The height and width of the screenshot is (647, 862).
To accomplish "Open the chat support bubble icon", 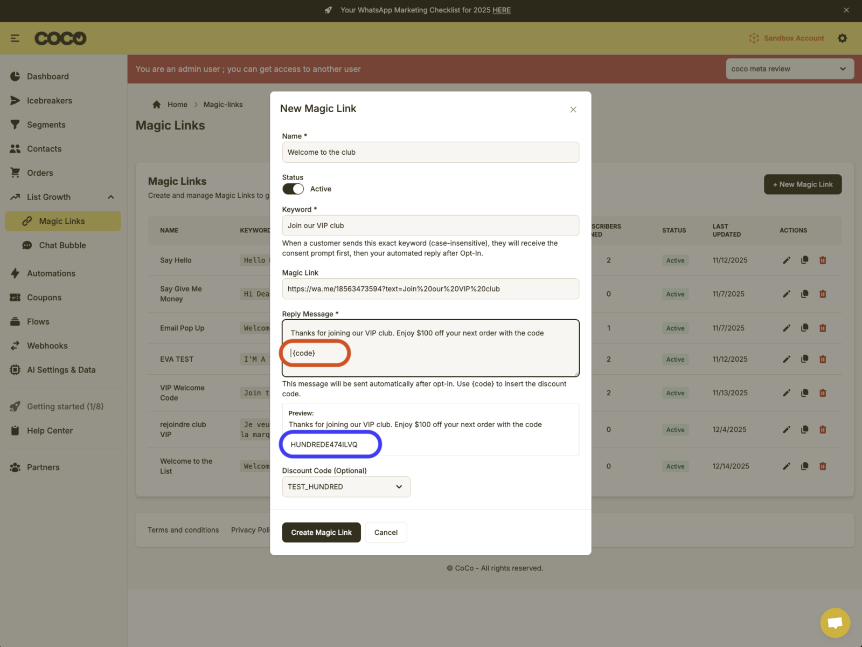I will (835, 623).
